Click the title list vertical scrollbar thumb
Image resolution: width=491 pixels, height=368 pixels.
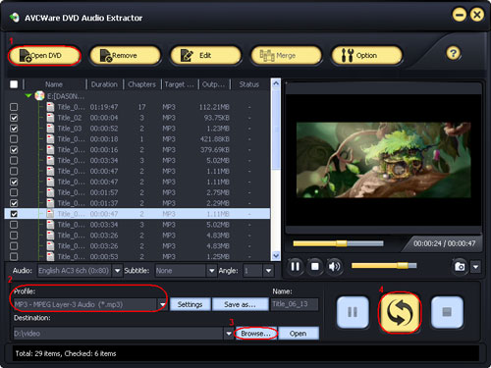click(276, 129)
